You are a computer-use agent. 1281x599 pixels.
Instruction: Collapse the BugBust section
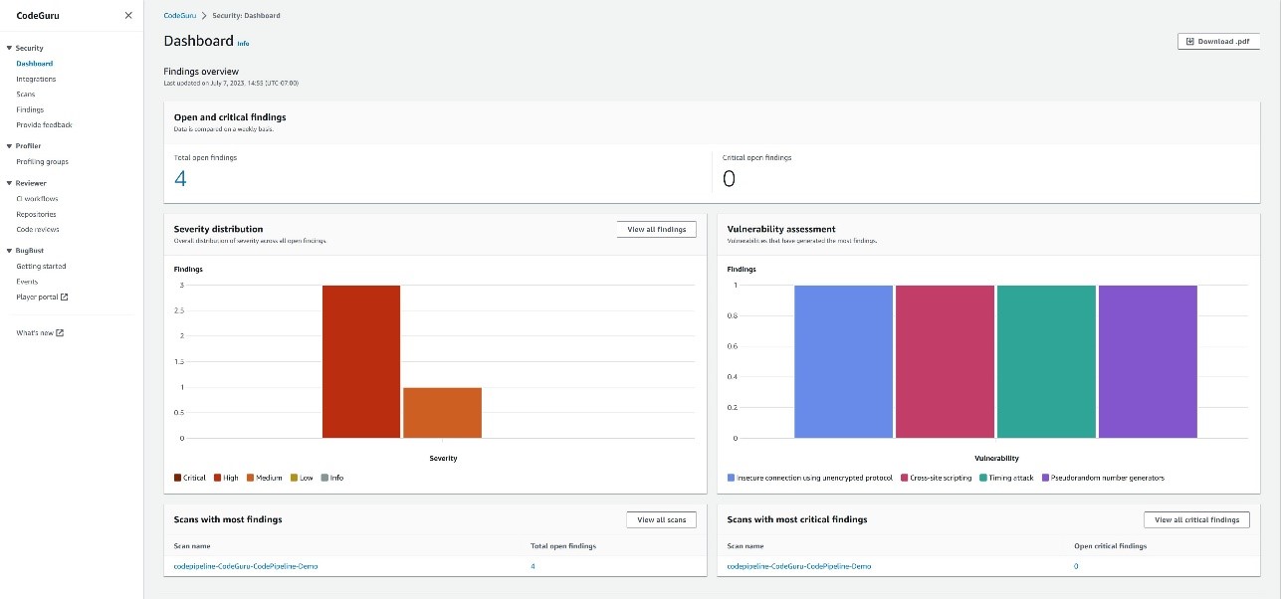tap(9, 251)
